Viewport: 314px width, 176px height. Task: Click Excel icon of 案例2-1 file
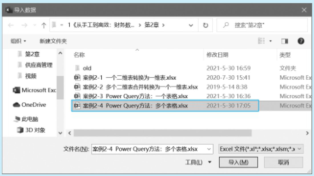coord(77,77)
